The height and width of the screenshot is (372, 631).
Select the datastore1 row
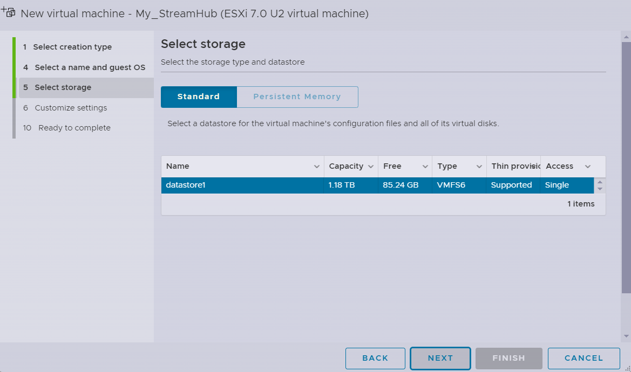[x=243, y=185]
